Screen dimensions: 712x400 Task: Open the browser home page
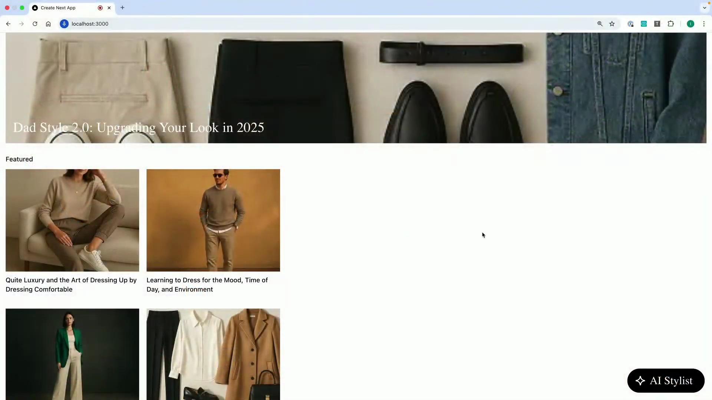pos(48,24)
